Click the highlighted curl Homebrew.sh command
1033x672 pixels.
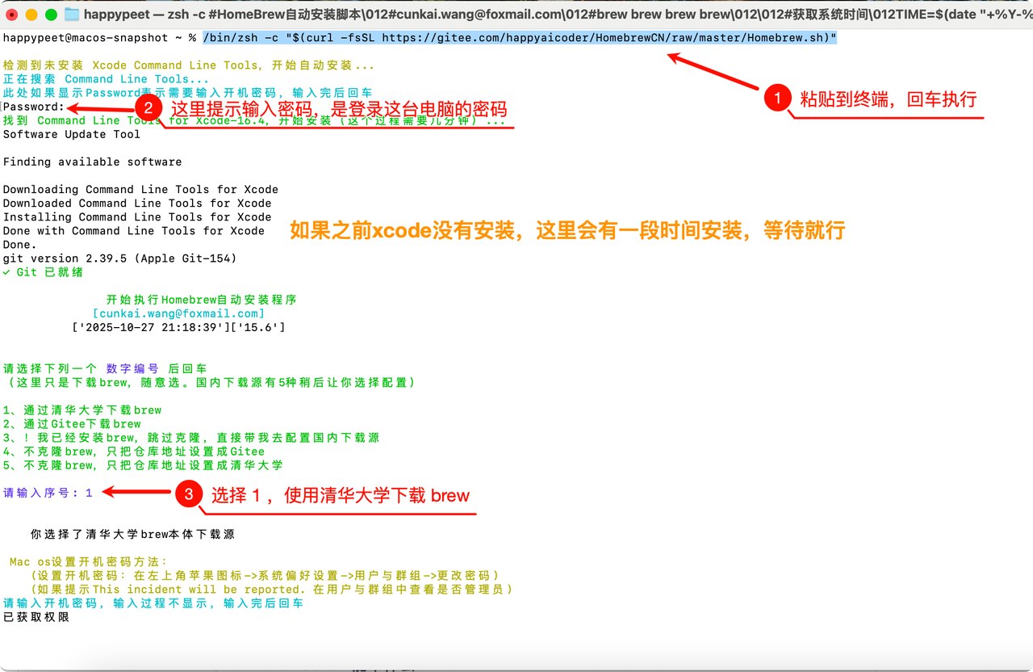pos(519,38)
